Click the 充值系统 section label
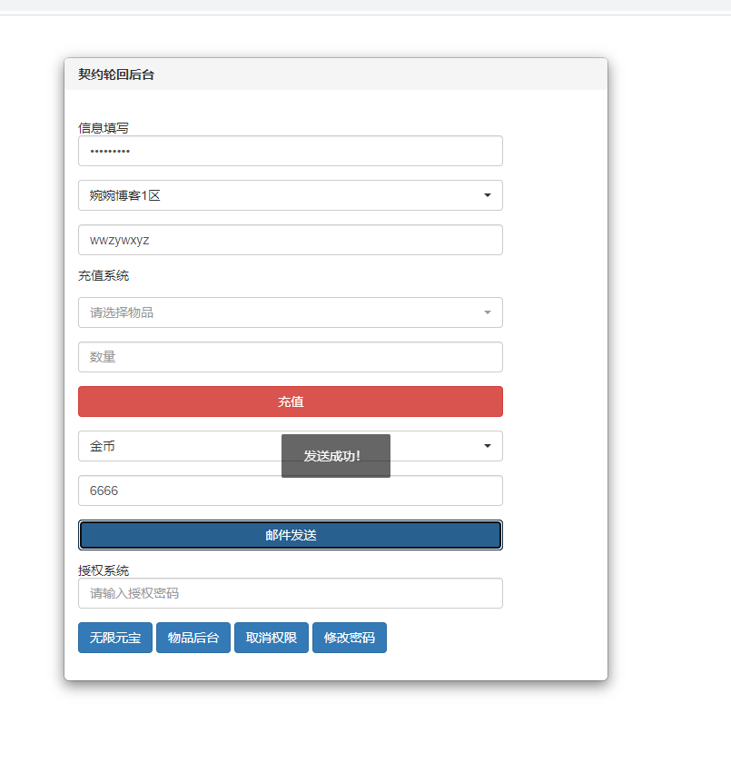 click(x=104, y=275)
